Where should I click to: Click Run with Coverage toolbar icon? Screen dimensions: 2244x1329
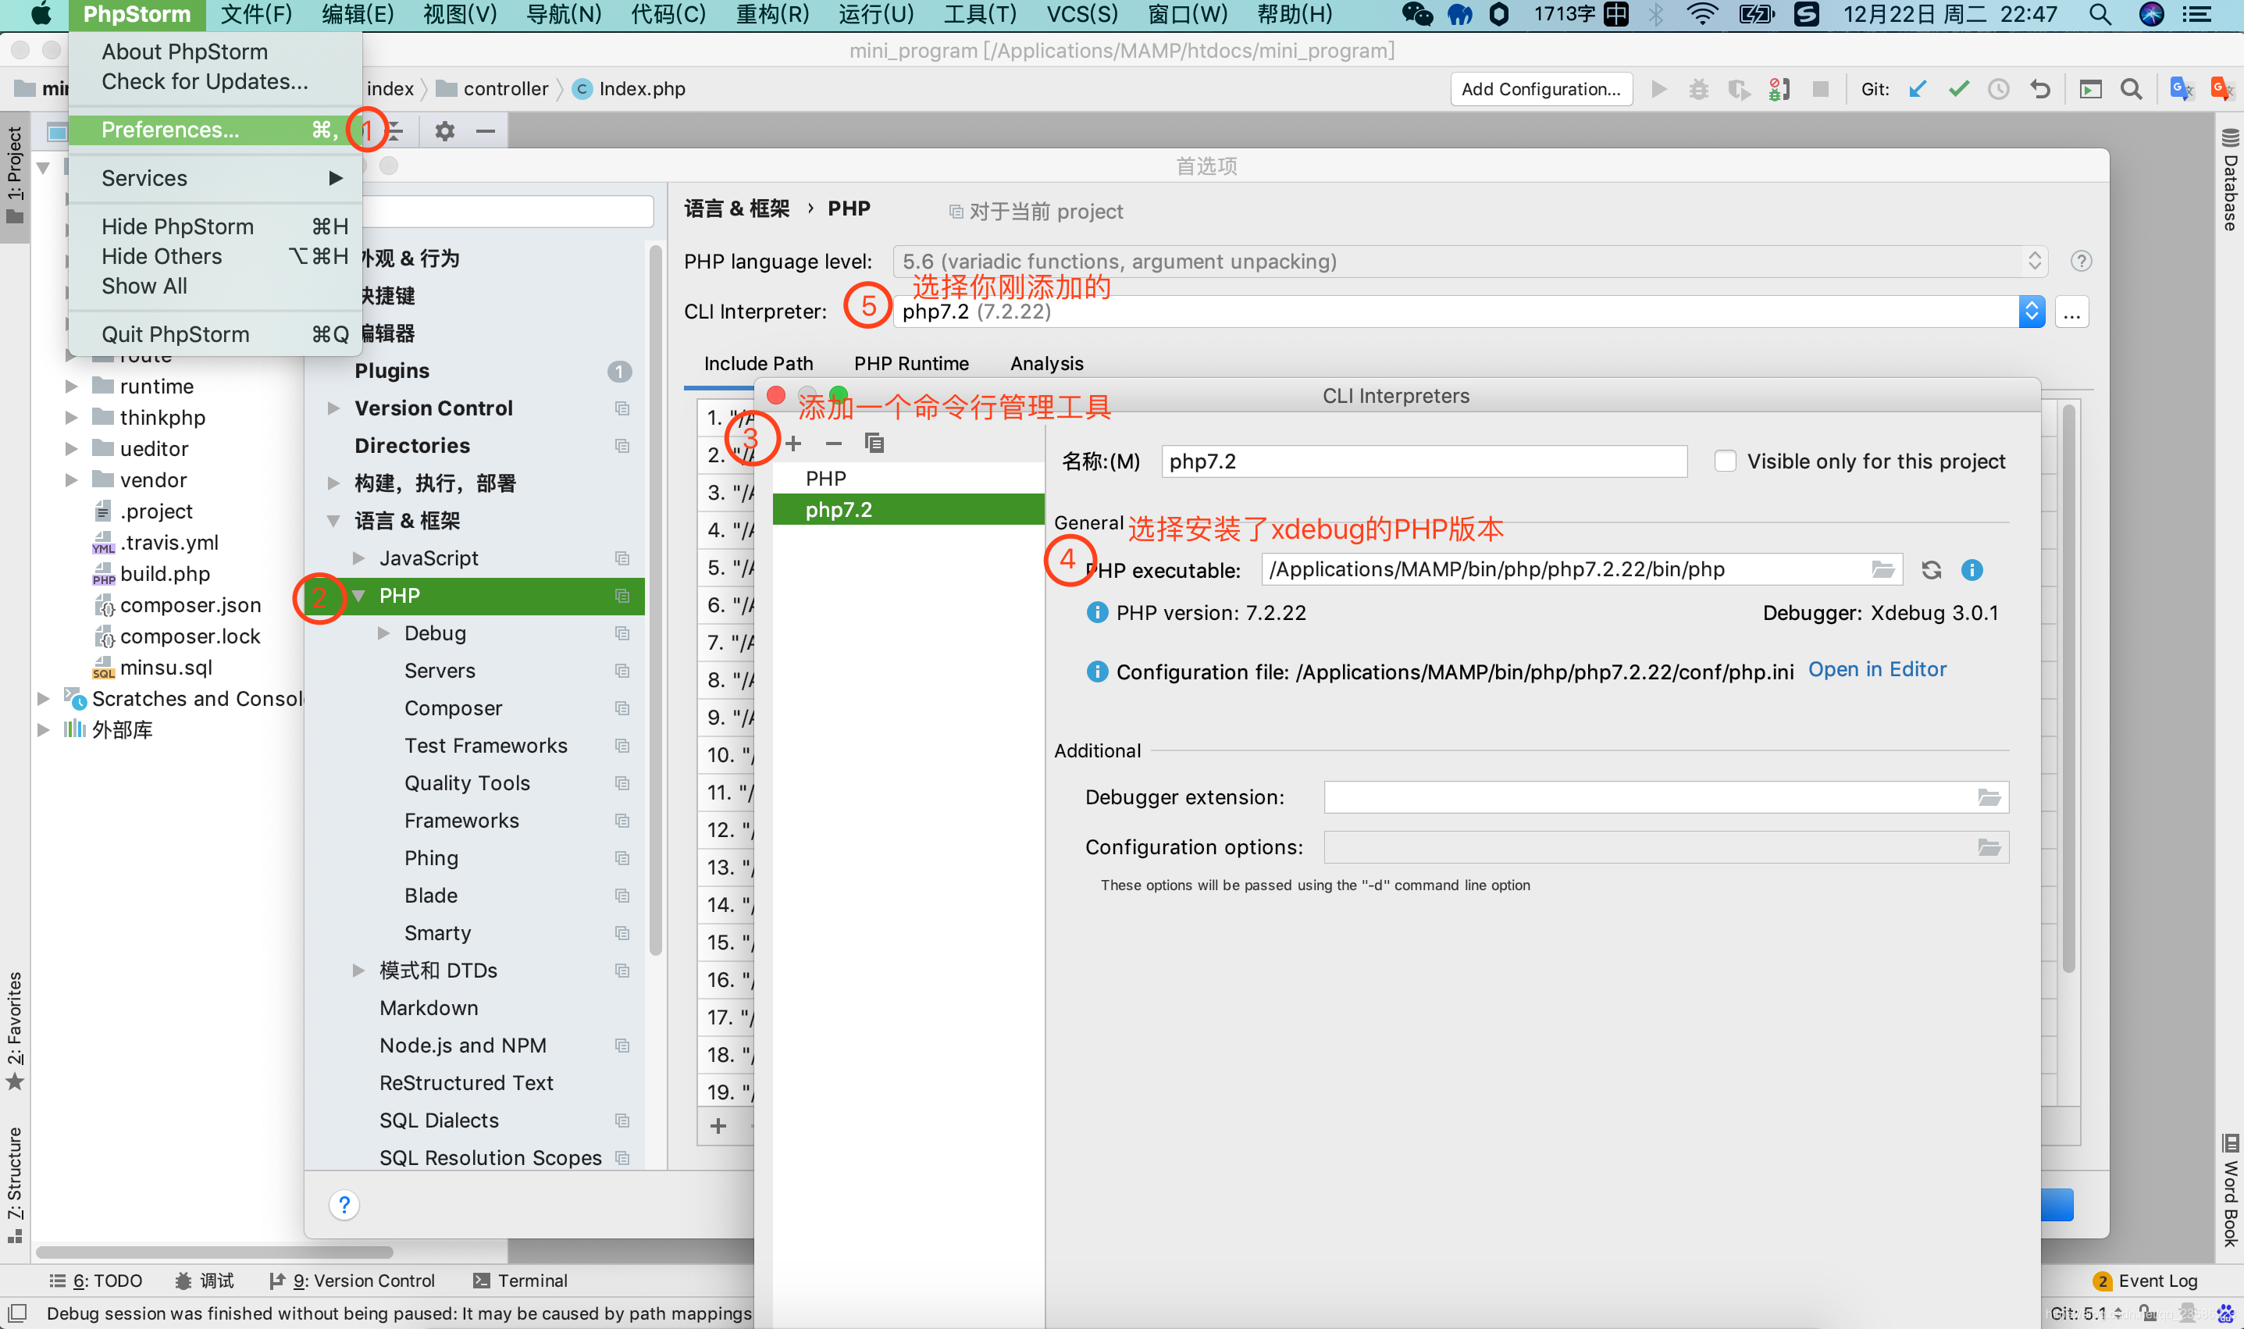click(x=1739, y=89)
